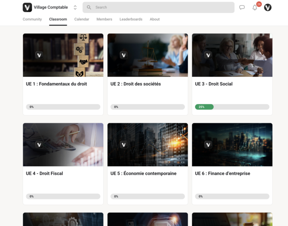Click the UE 4 Droit Fiscal 0% progress bar
This screenshot has width=288, height=226.
[x=63, y=196]
